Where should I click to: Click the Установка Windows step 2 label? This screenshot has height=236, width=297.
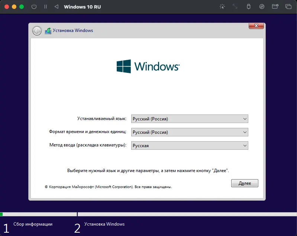tap(104, 224)
